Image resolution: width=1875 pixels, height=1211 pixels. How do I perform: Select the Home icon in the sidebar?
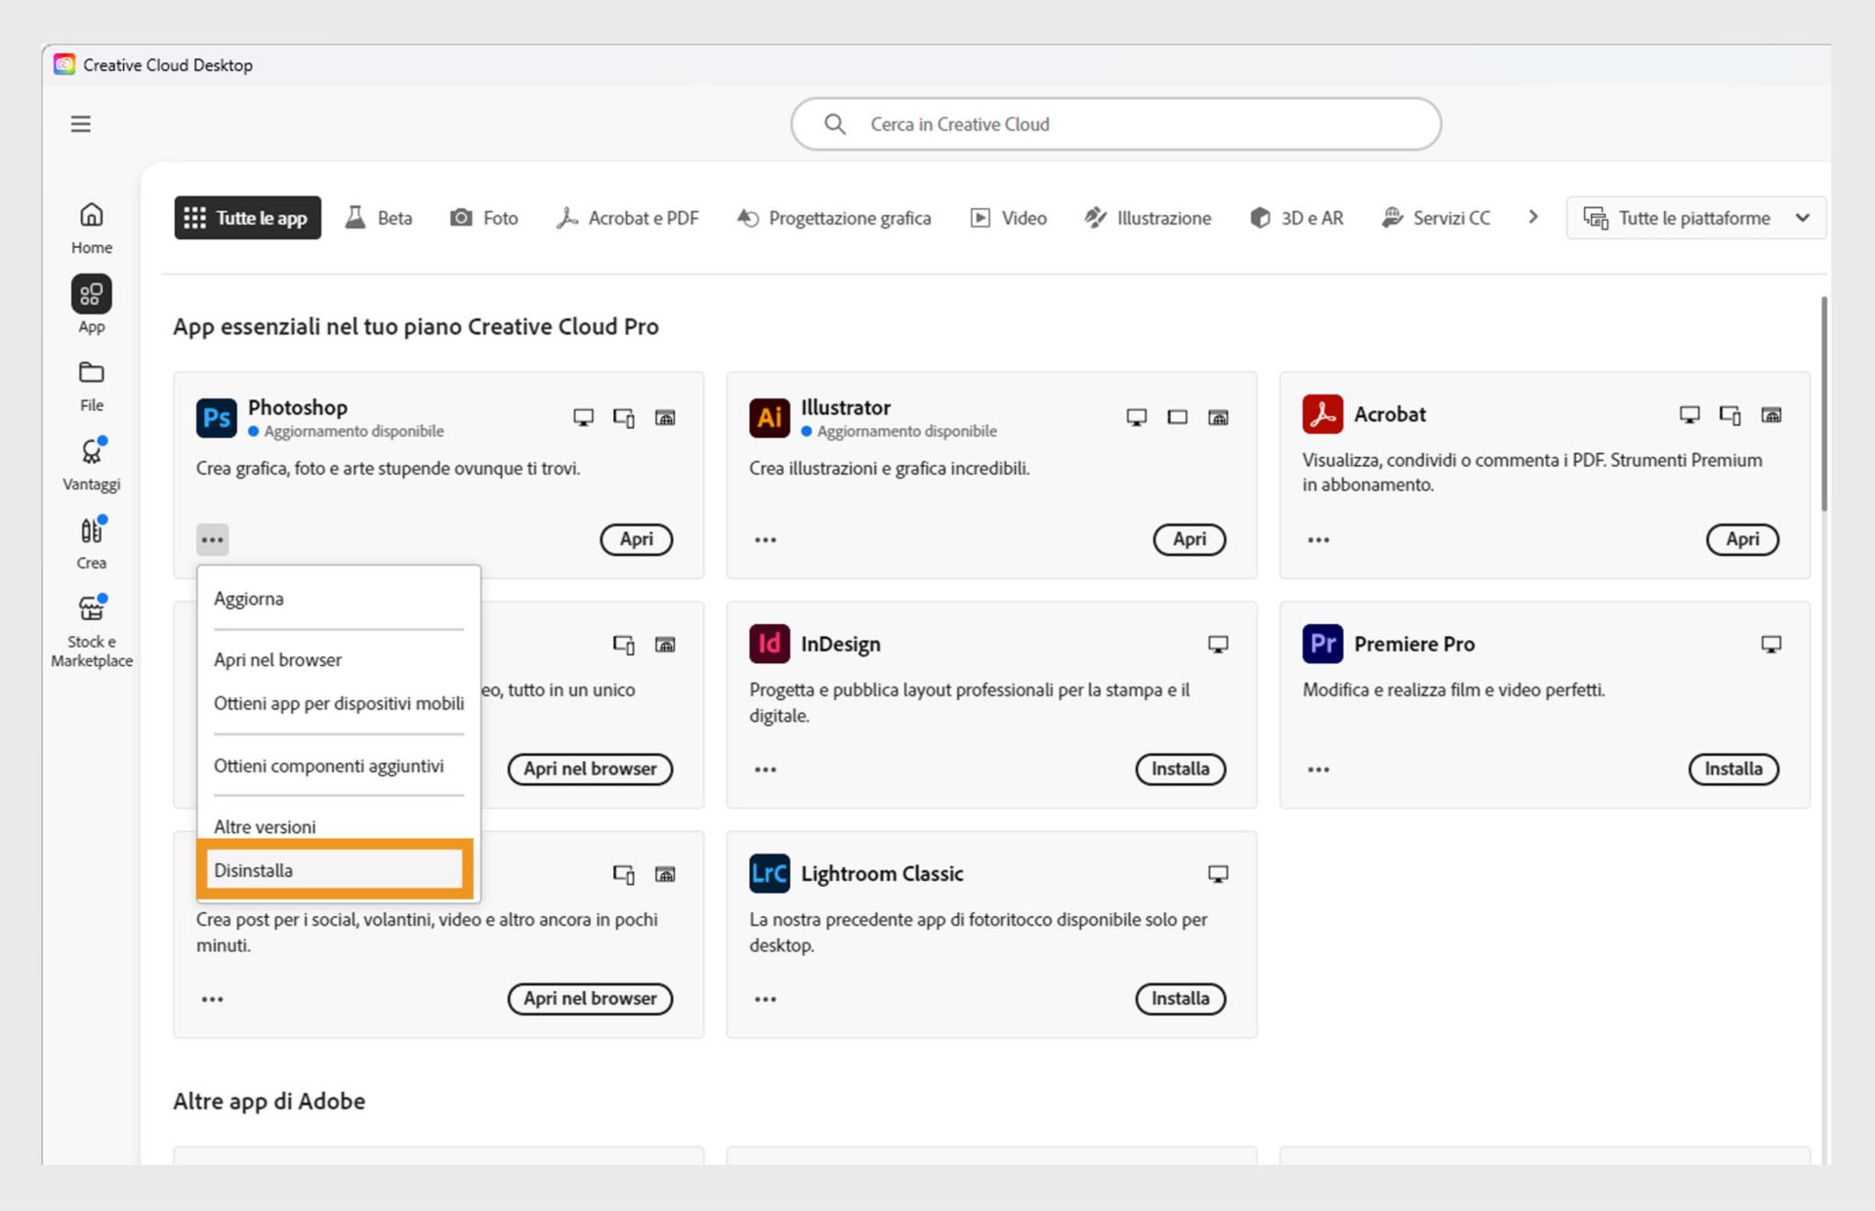click(x=90, y=225)
